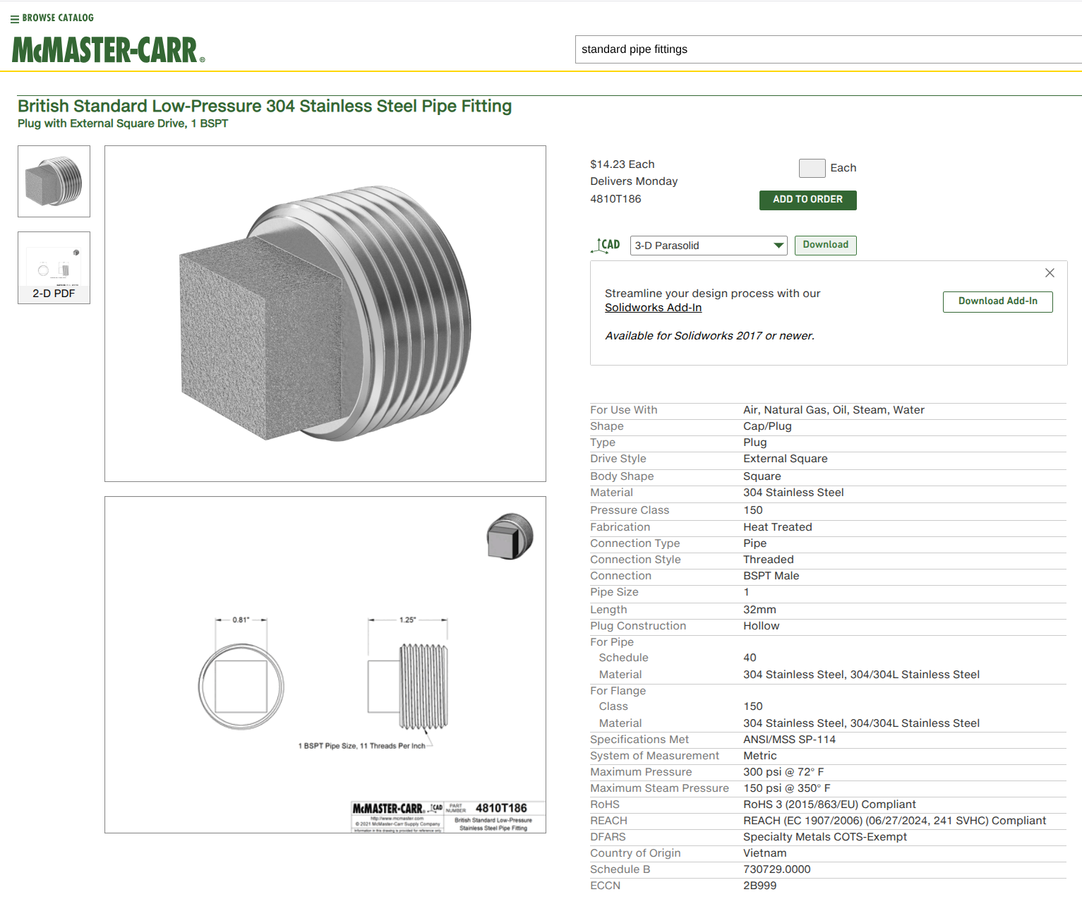Click the 32mm length value

pyautogui.click(x=759, y=610)
